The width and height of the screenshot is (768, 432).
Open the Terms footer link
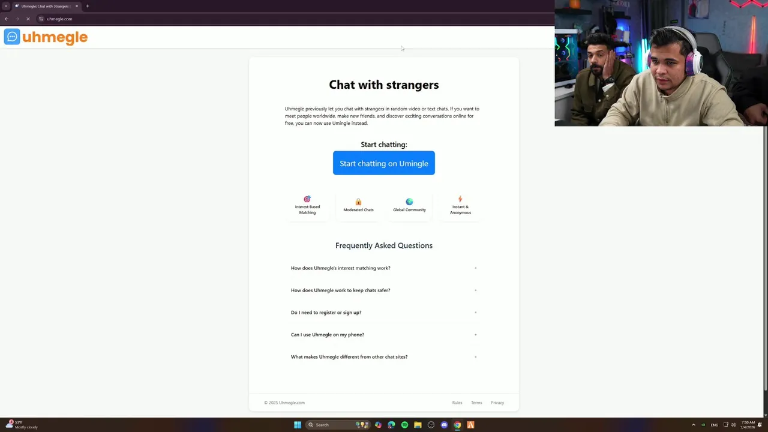pyautogui.click(x=476, y=403)
